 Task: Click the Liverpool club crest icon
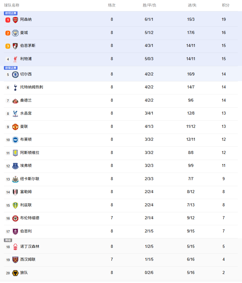pos(15,59)
